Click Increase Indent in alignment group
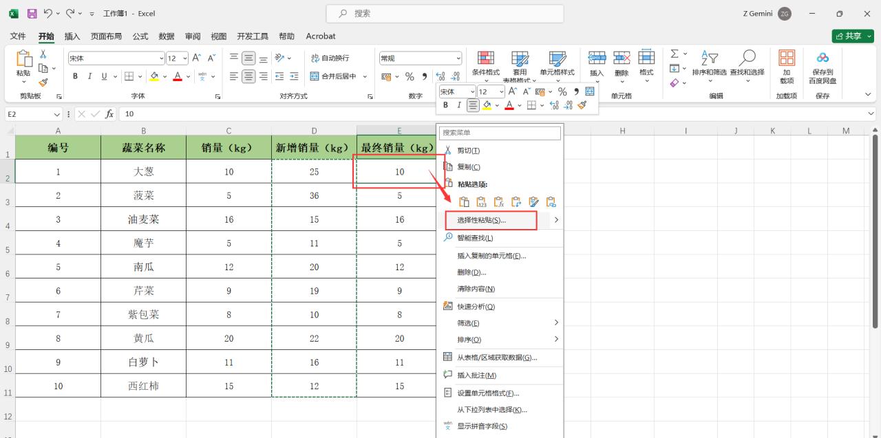The image size is (881, 438). [295, 76]
